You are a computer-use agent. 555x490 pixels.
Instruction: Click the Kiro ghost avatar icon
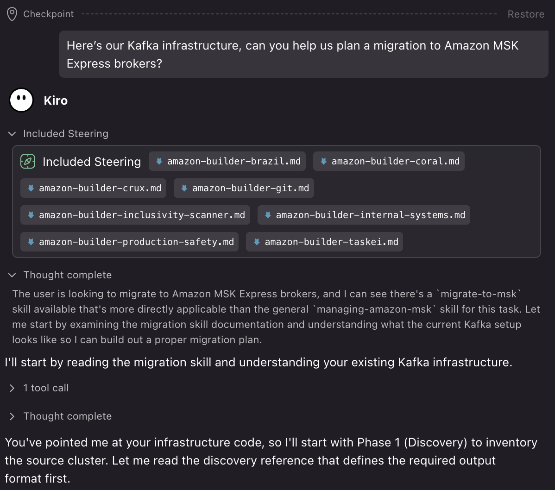pyautogui.click(x=21, y=100)
